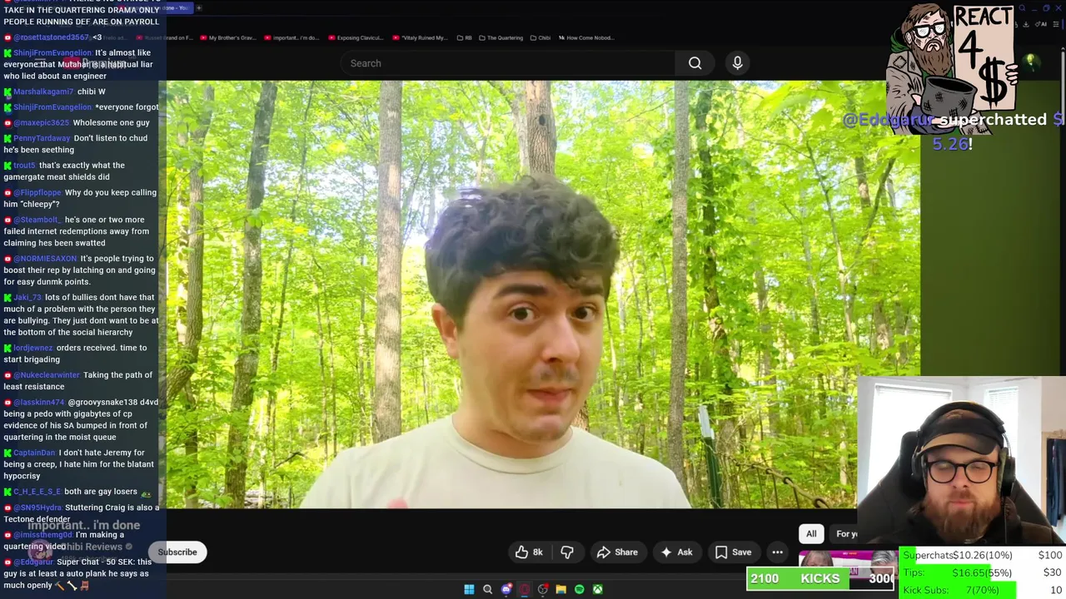Open the Important.. i'm do... bookmark
1066x599 pixels.
tap(291, 37)
